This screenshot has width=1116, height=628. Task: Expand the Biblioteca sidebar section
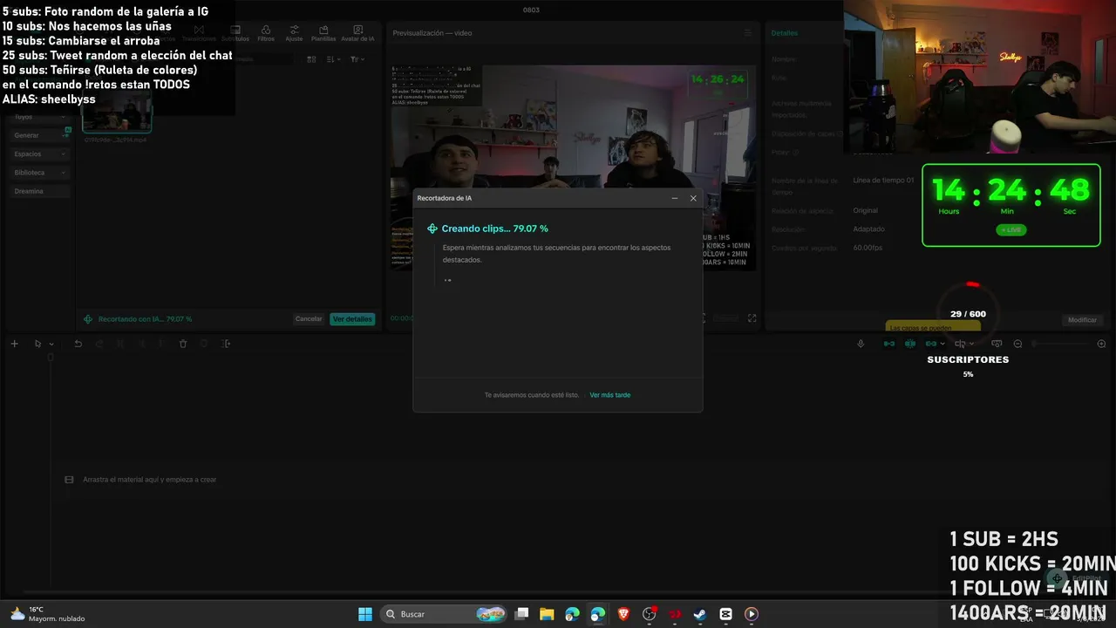pyautogui.click(x=40, y=173)
